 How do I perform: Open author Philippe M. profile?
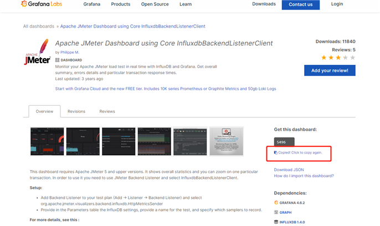70,52
